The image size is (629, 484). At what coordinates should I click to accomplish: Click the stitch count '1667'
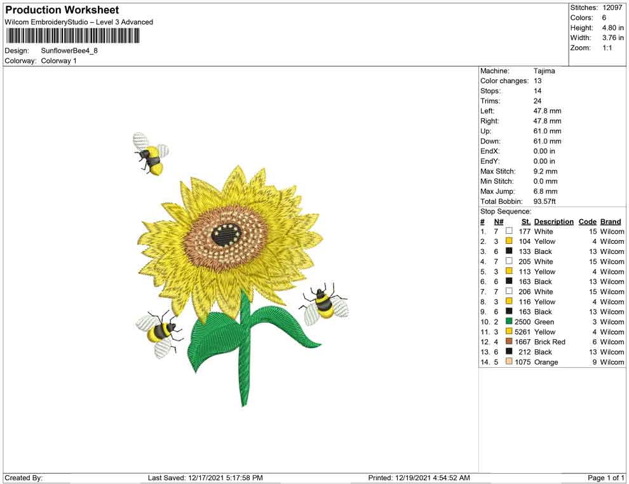523,342
